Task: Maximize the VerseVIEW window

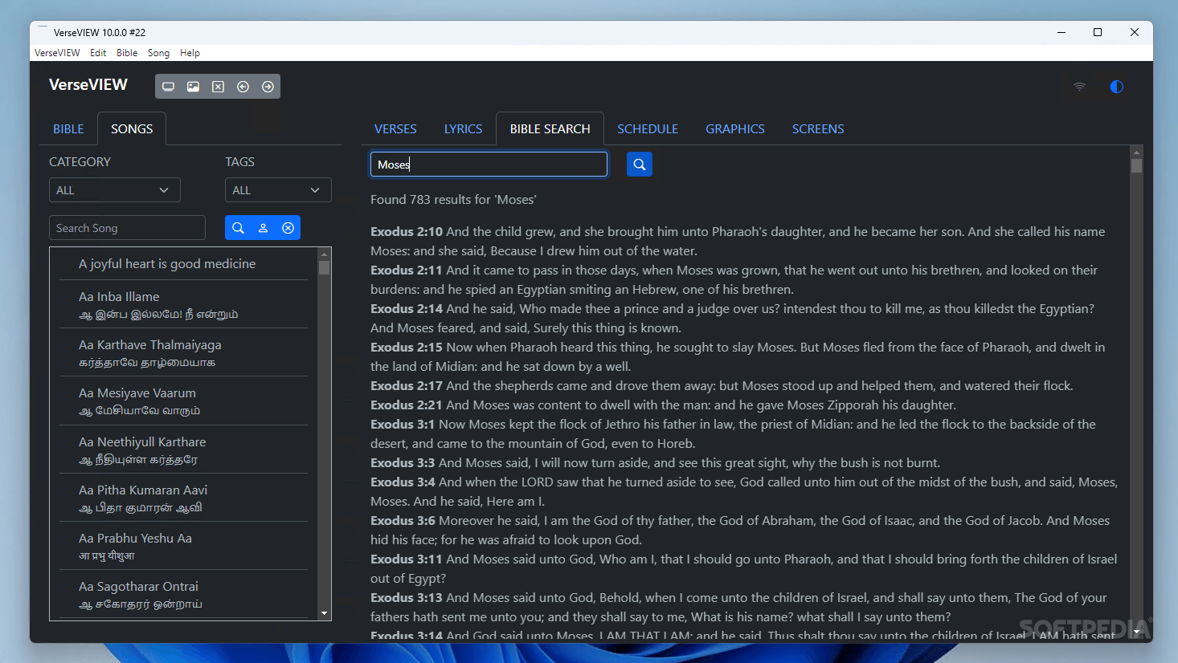Action: click(1098, 32)
